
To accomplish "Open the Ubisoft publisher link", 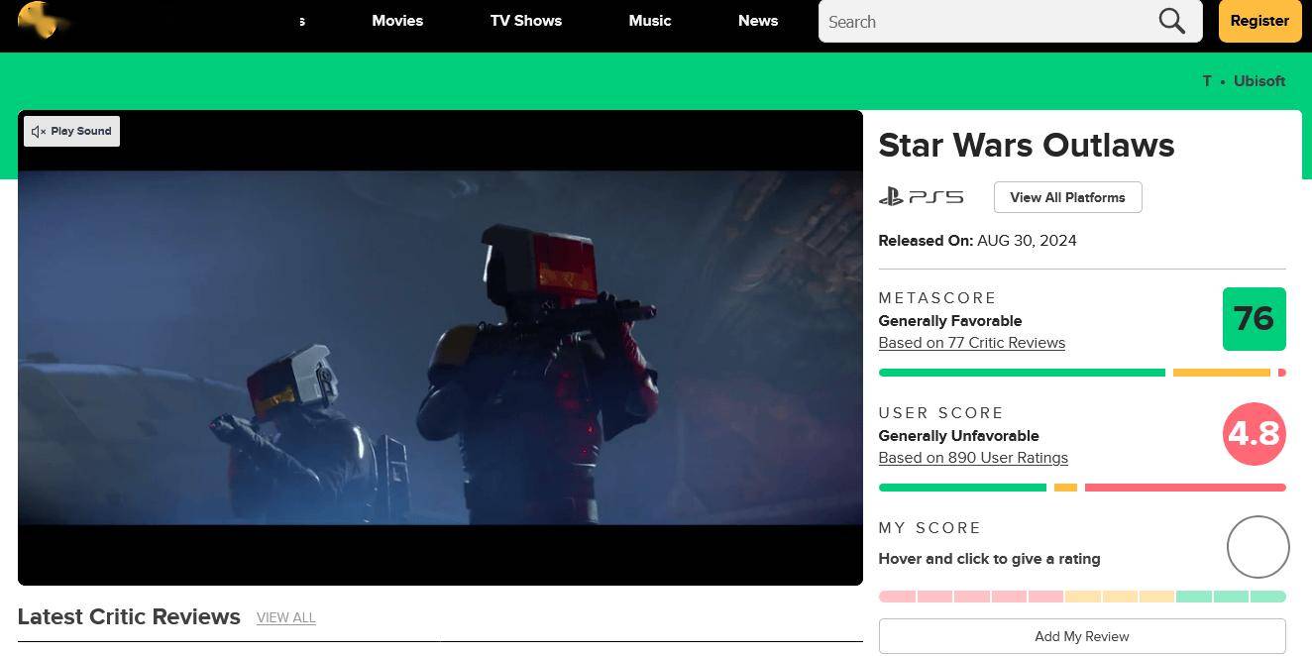I will pos(1259,81).
